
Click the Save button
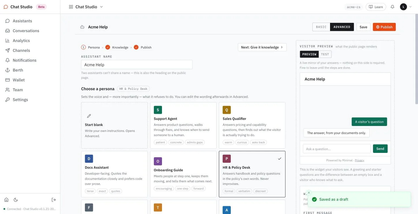click(363, 27)
